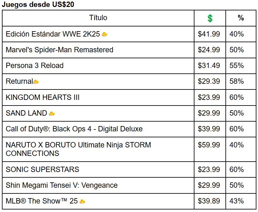Open NARUTO X BORUTO STORM CONNECTIONS entry

[78, 149]
